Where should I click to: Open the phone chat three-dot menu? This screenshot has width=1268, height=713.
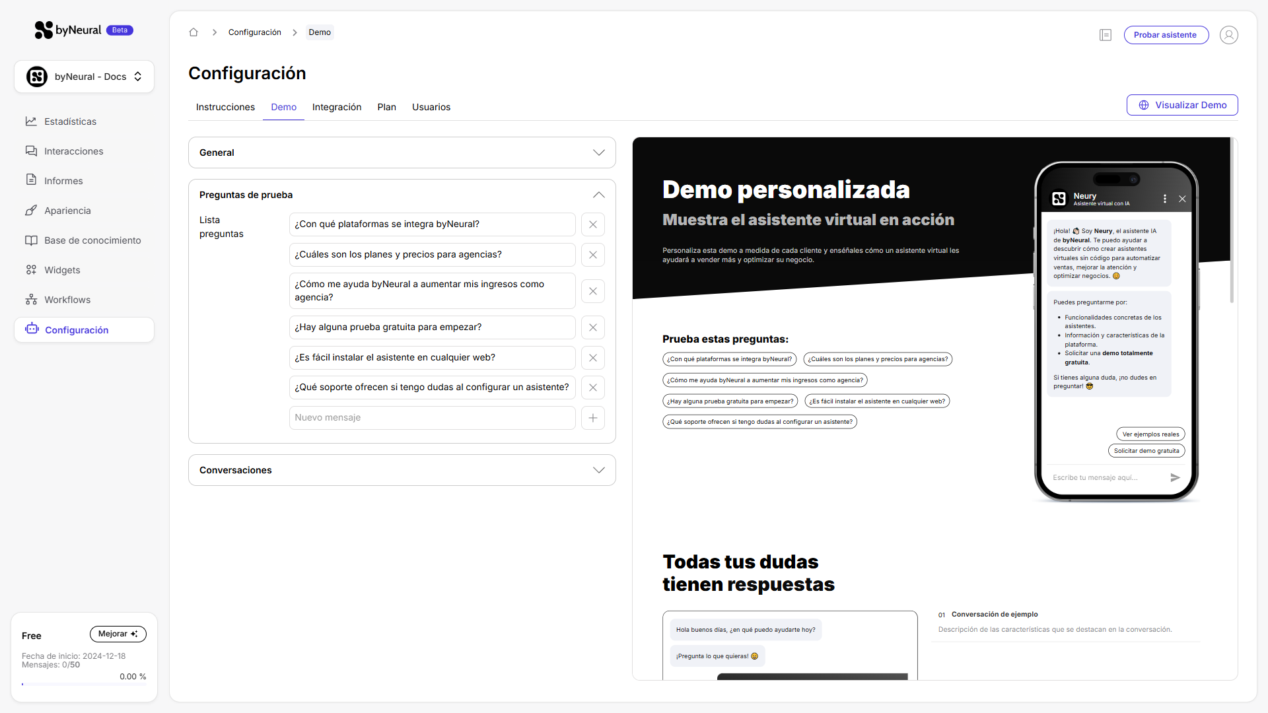tap(1164, 199)
